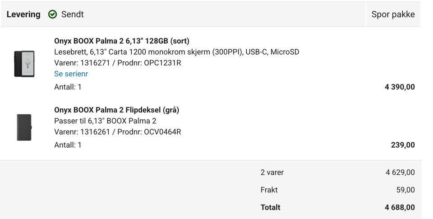The width and height of the screenshot is (433, 219).
Task: Click the Totalt label
Action: click(270, 207)
